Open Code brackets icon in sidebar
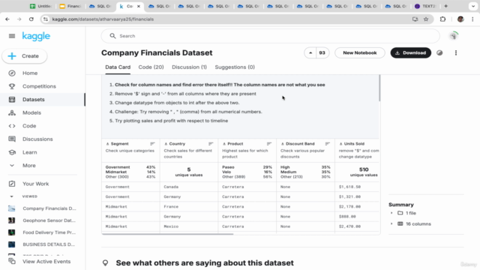The width and height of the screenshot is (480, 270). point(12,126)
